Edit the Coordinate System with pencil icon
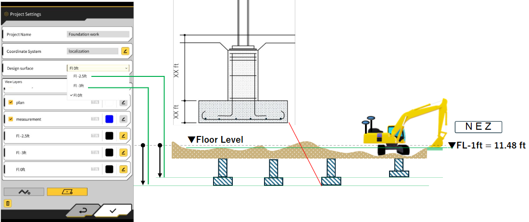This screenshot has height=222, width=529. point(125,51)
